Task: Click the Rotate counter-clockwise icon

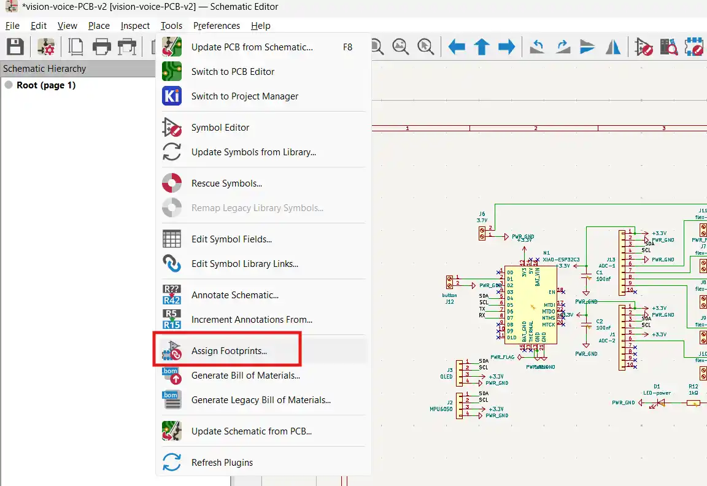Action: (536, 47)
